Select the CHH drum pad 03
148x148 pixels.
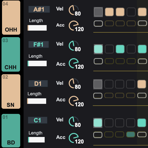click(x=11, y=54)
